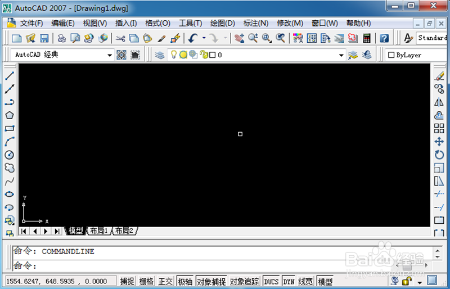Click the Extend tool
The height and width of the screenshot is (289, 450).
pyautogui.click(x=439, y=207)
